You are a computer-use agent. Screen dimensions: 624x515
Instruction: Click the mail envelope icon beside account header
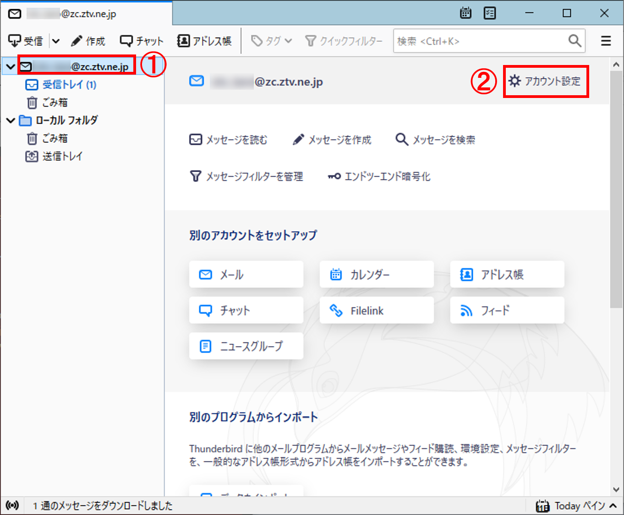(197, 81)
